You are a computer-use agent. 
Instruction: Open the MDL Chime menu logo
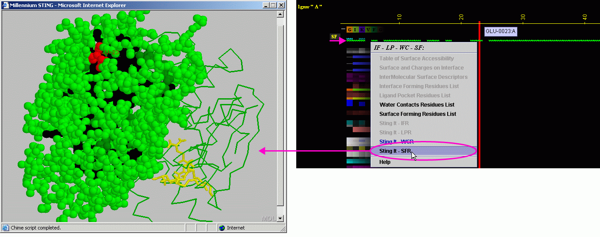coord(268,218)
